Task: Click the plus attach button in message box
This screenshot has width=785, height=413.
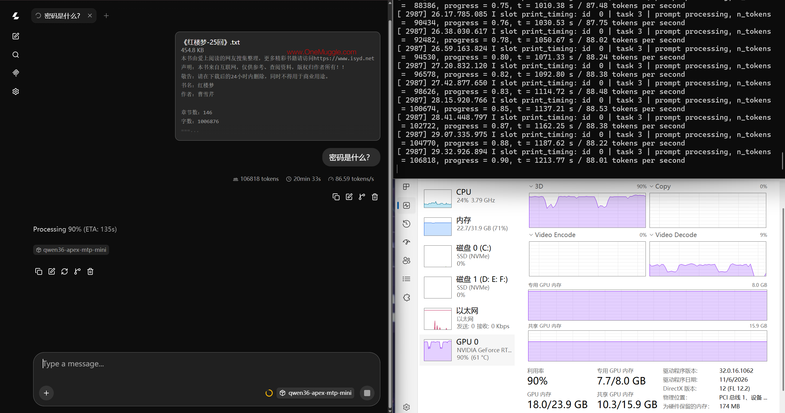Action: point(46,393)
